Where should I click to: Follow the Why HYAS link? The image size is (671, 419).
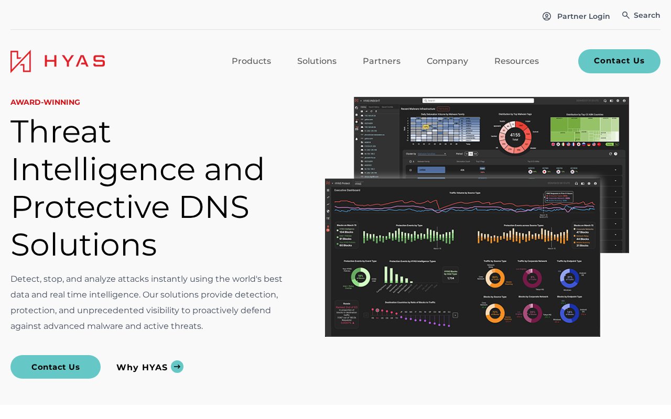[142, 367]
